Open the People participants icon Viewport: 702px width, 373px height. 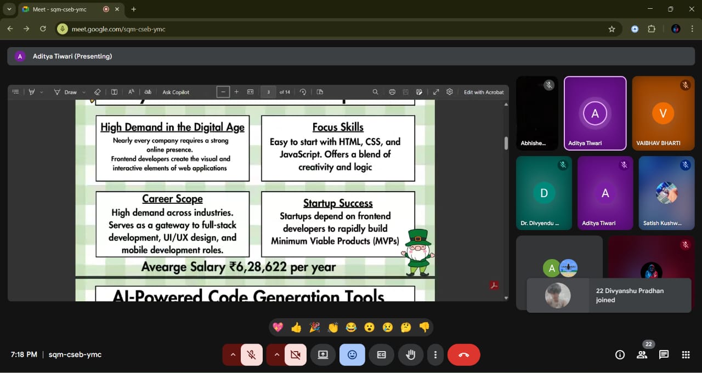coord(642,355)
